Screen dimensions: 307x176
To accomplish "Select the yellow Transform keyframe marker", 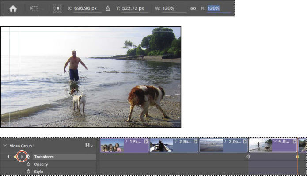I will pyautogui.click(x=298, y=157).
